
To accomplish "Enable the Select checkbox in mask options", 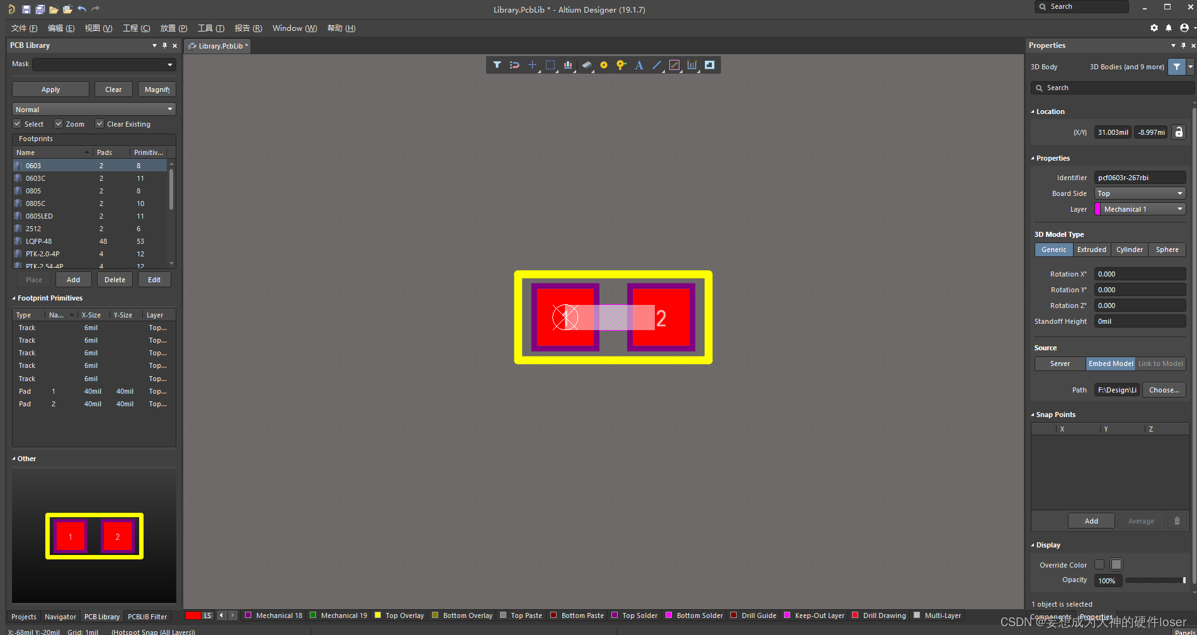I will (17, 123).
